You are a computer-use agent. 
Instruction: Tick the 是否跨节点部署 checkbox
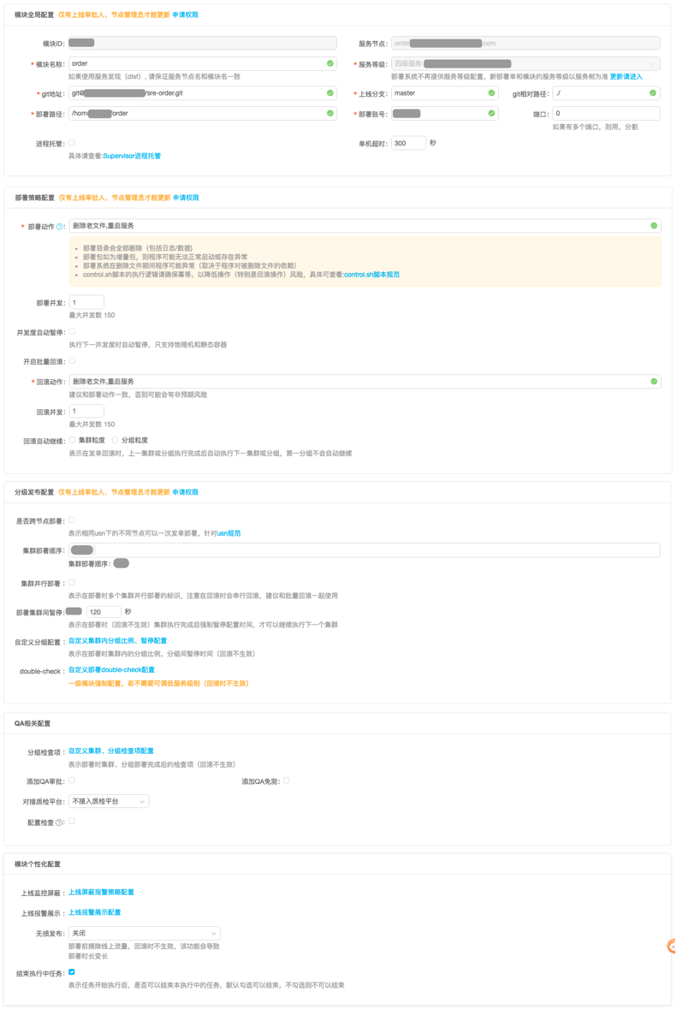(72, 520)
